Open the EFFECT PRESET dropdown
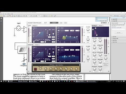Screen dimensions: 126x94 click(101, 26)
